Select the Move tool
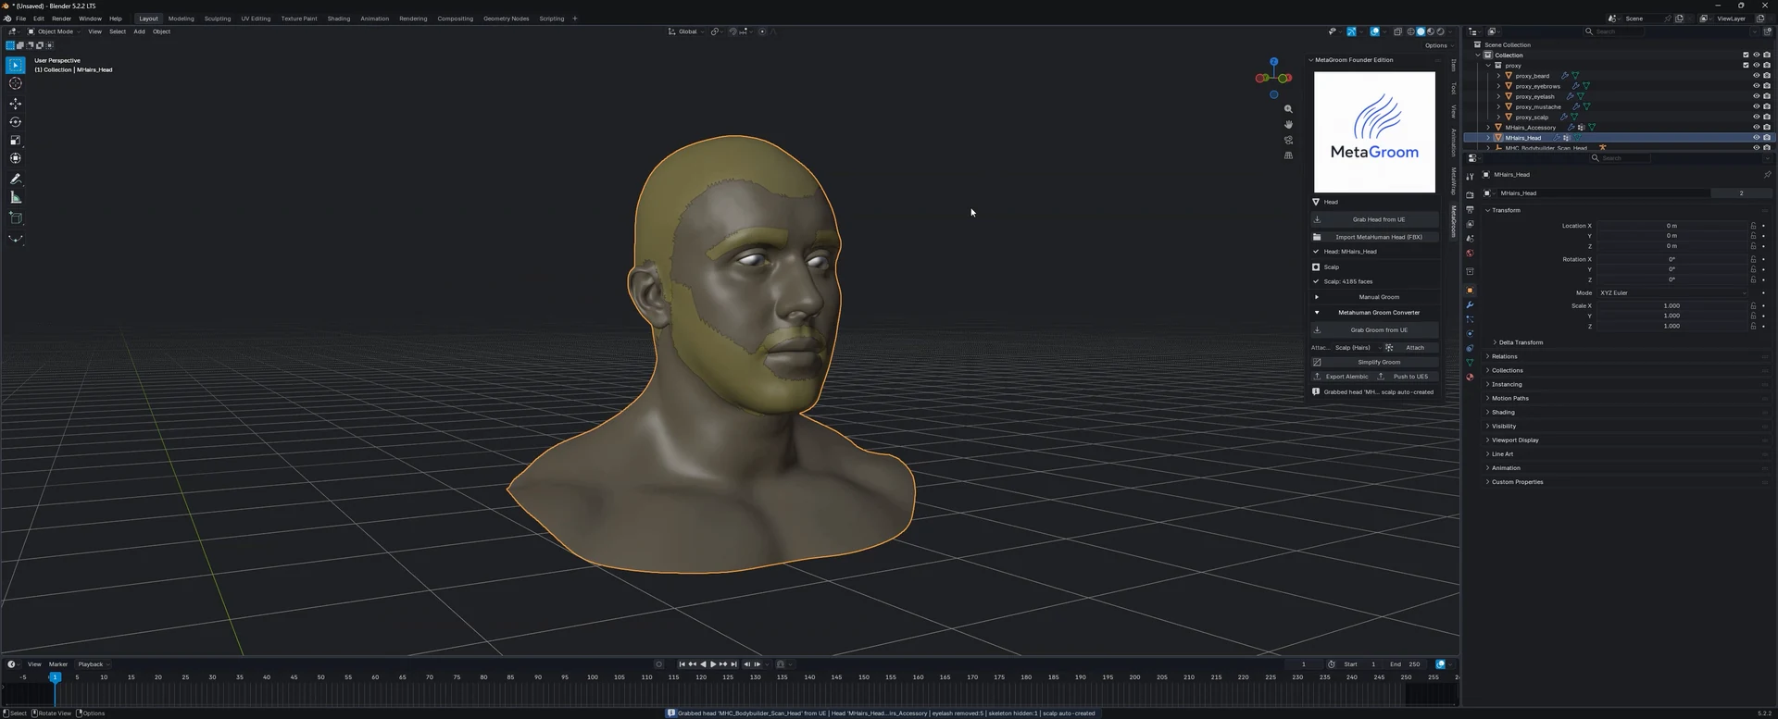Image resolution: width=1778 pixels, height=719 pixels. (16, 104)
